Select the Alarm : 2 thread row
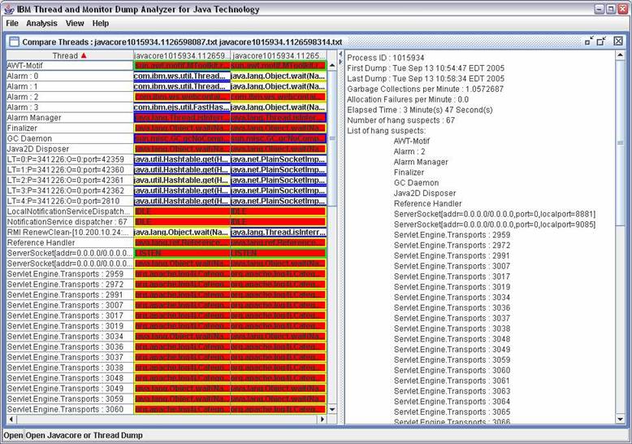The image size is (632, 444). (x=167, y=97)
